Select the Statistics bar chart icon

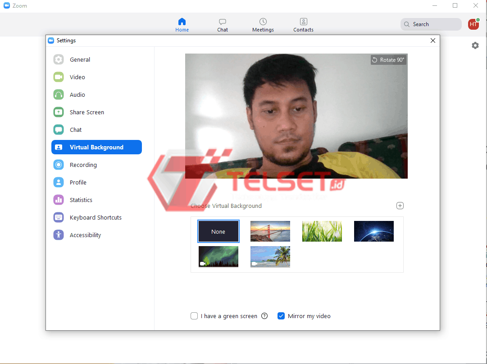point(59,200)
